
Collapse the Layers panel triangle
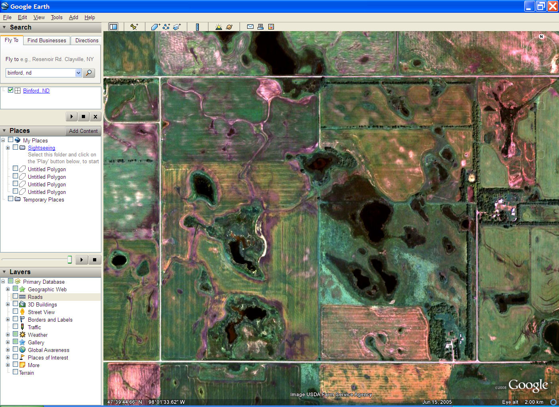coord(4,272)
